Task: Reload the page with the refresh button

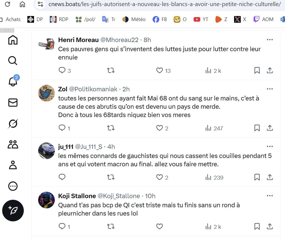Action: click(x=8, y=4)
